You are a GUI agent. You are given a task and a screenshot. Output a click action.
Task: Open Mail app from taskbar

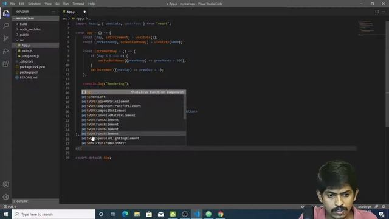(x=160, y=214)
